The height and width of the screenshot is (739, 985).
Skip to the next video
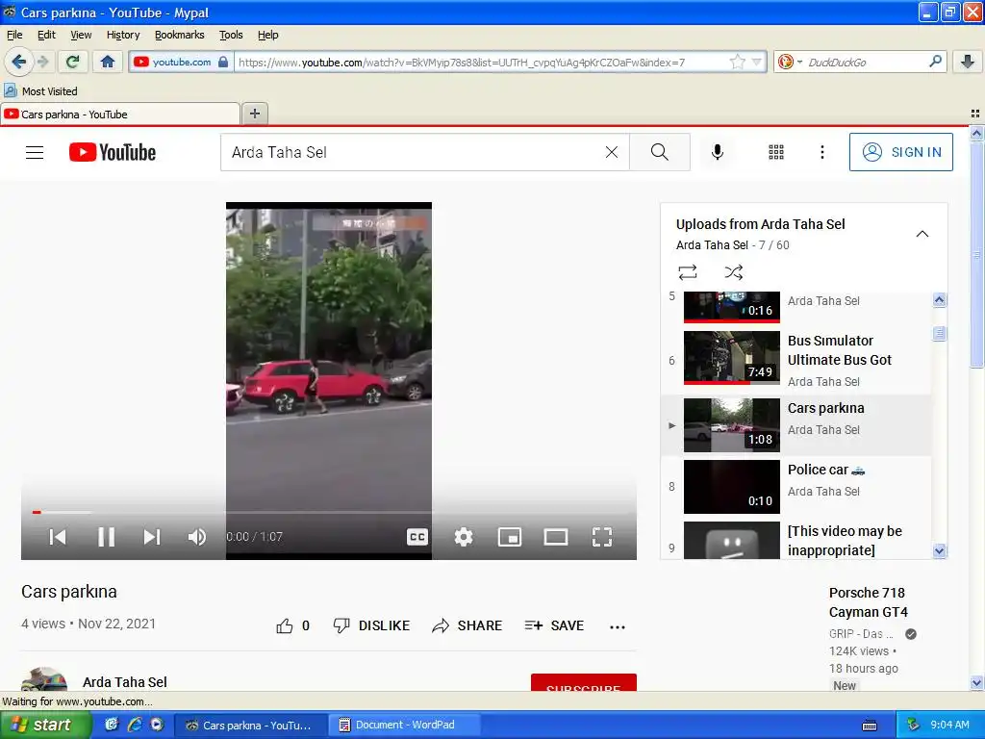(151, 537)
